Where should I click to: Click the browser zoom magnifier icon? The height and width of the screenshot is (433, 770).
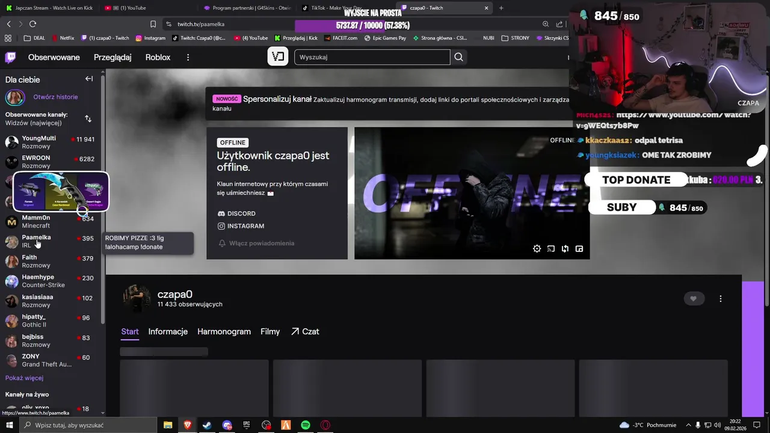click(546, 24)
